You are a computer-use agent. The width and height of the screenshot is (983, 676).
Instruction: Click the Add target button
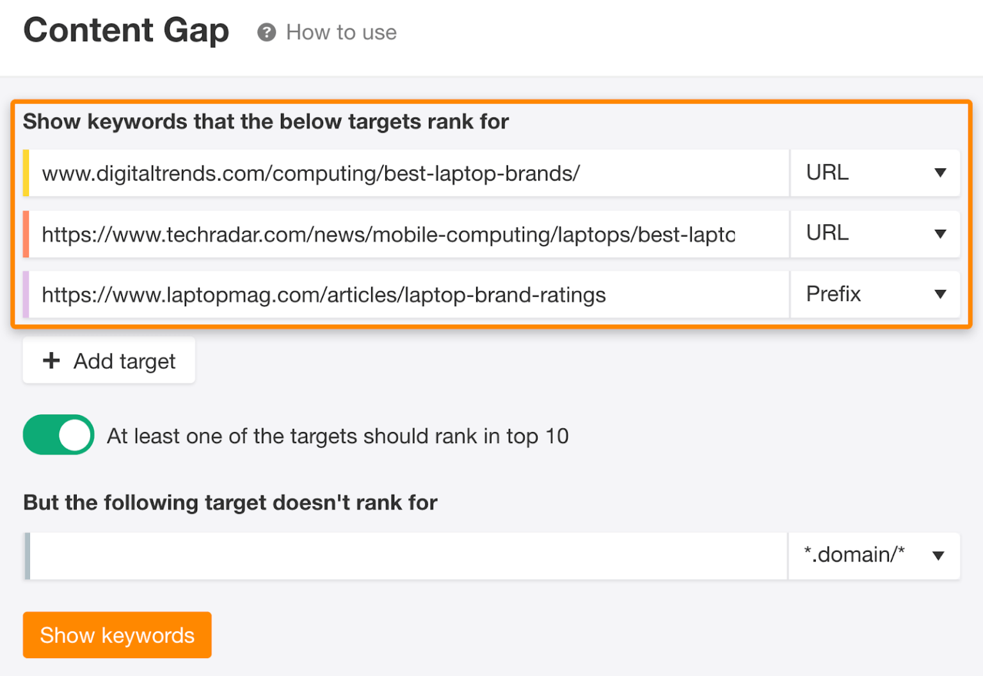click(108, 360)
